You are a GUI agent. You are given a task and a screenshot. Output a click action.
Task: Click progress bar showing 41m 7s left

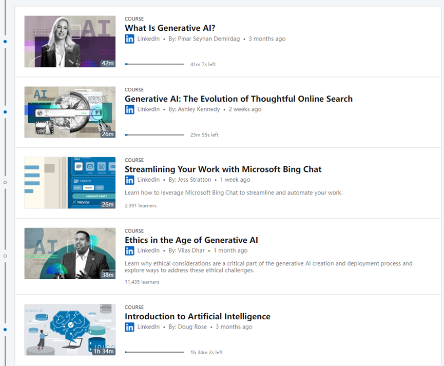point(155,64)
